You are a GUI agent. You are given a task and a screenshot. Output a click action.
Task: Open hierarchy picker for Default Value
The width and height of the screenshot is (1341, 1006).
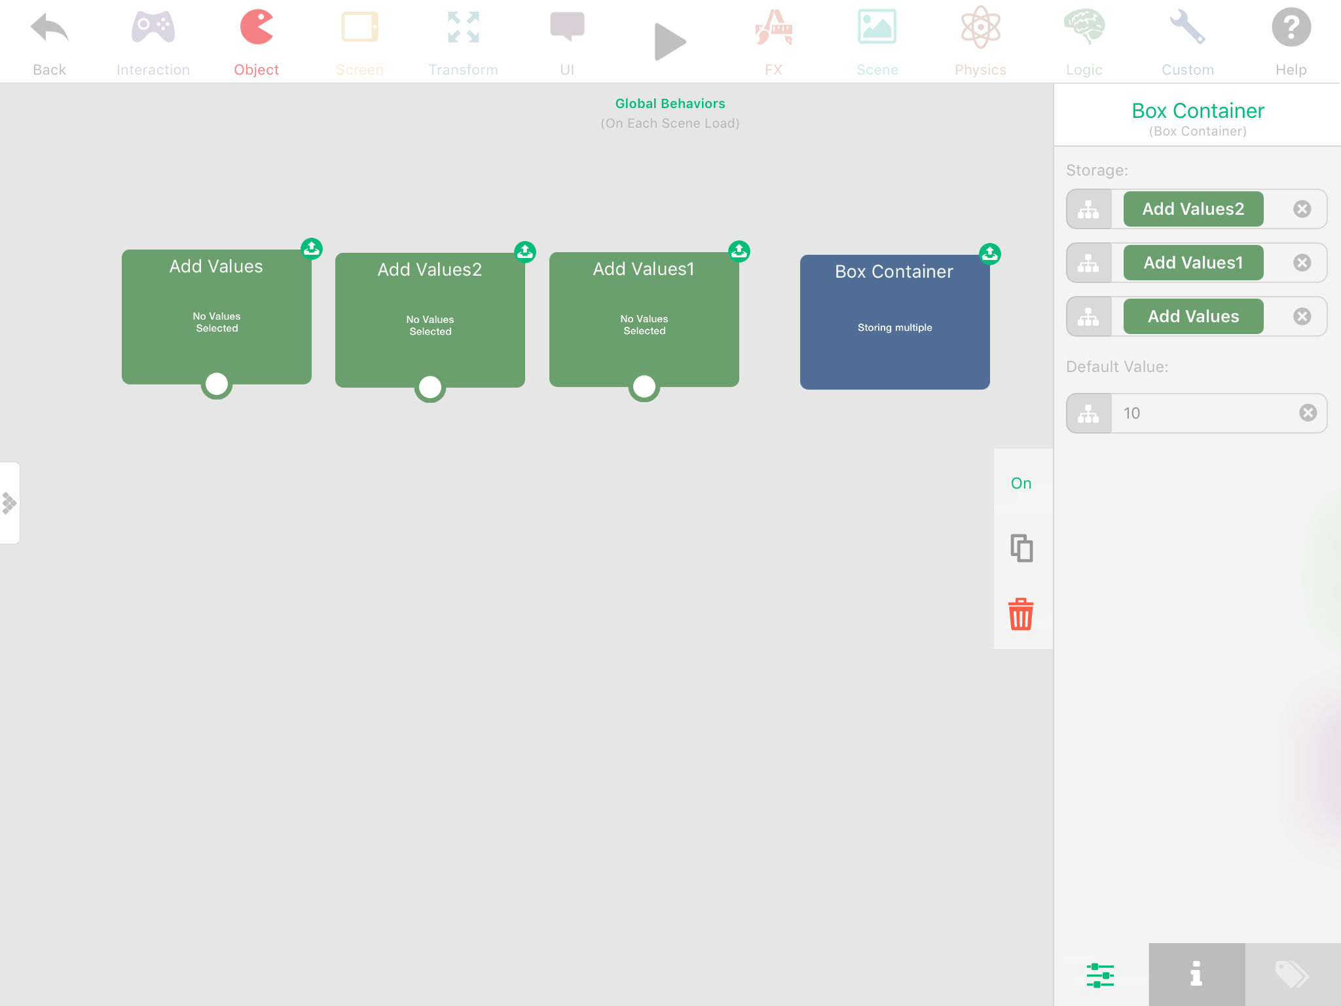pyautogui.click(x=1089, y=413)
